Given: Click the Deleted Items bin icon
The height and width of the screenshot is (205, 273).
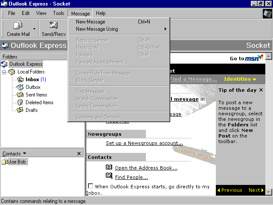Looking at the screenshot, I should tap(20, 102).
